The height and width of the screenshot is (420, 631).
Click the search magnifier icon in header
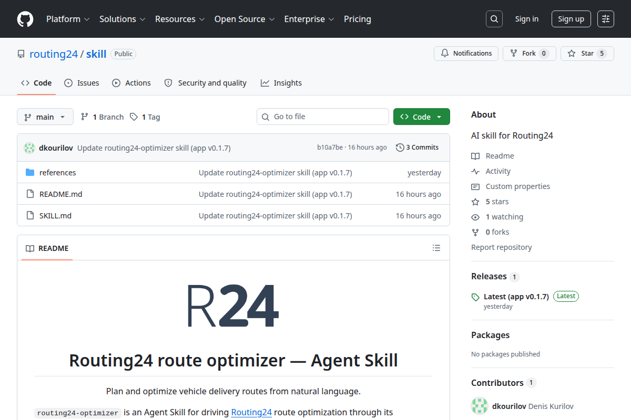(x=494, y=19)
